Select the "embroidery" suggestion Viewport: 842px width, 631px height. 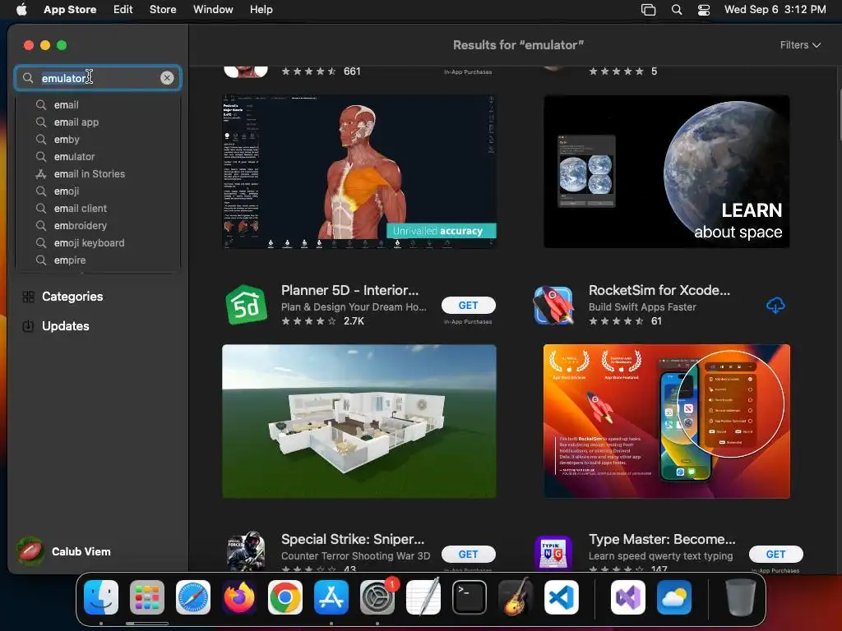98,225
